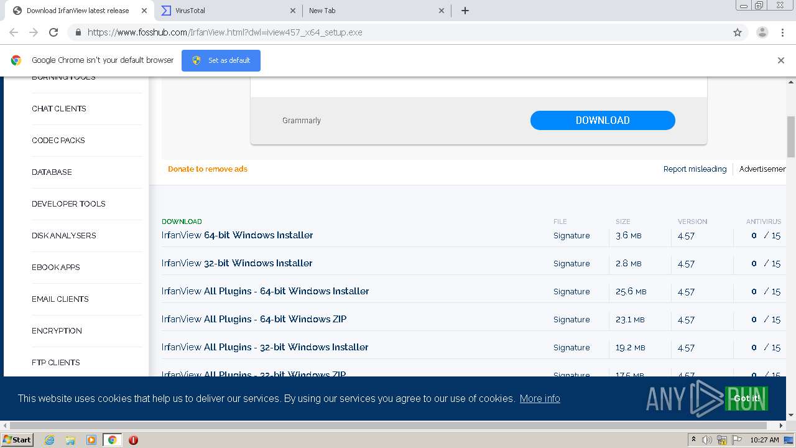View site info via the lock icon
This screenshot has width=796, height=448.
click(78, 32)
